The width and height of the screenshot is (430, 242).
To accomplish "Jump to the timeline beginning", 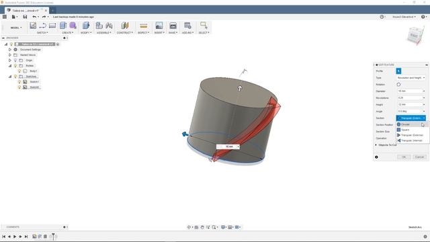I will [3, 237].
